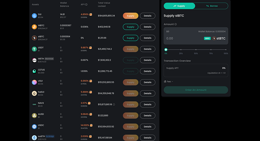The image size is (260, 141).
Task: Open Details for vSUI
Action: tap(148, 82)
